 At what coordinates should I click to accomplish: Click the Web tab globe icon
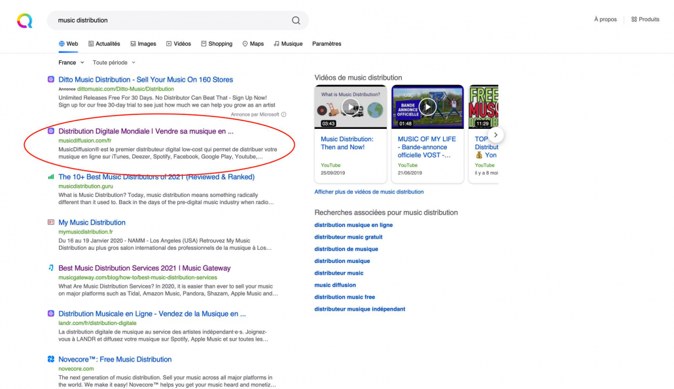coord(62,44)
